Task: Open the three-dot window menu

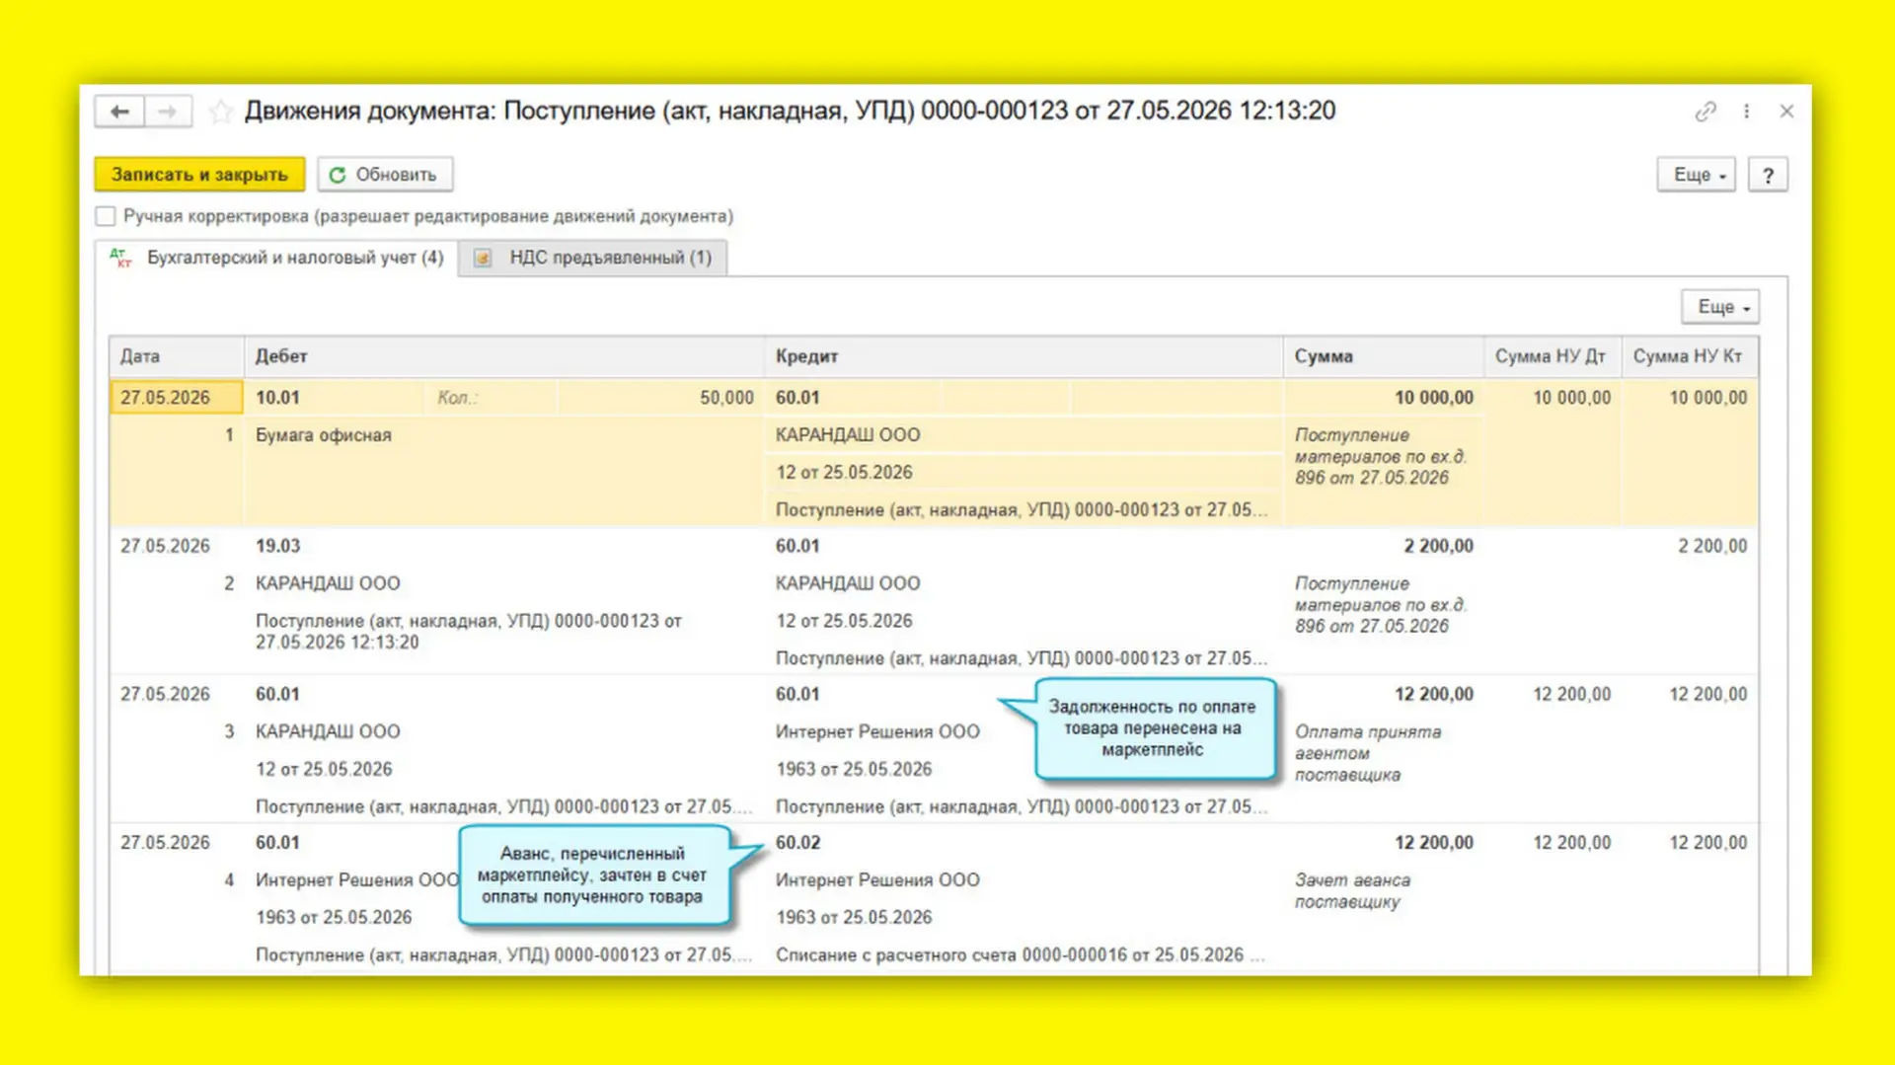Action: [x=1746, y=112]
